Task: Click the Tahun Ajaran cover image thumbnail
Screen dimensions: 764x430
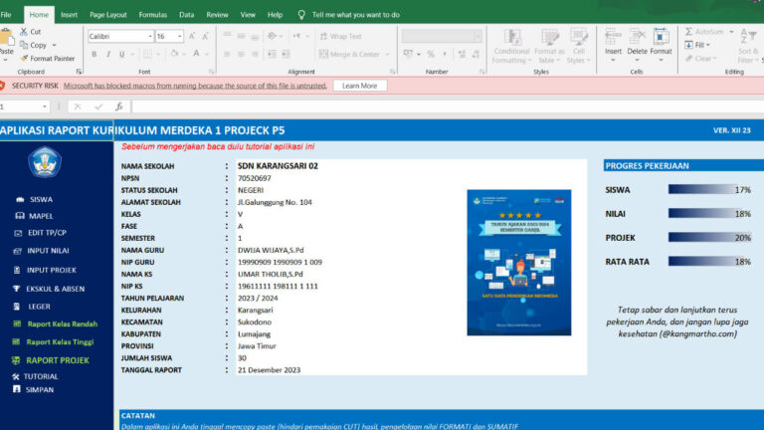Action: [519, 262]
